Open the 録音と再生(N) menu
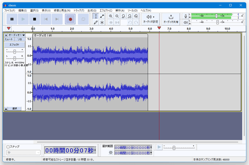The width and height of the screenshot is (249, 165). 62,10
